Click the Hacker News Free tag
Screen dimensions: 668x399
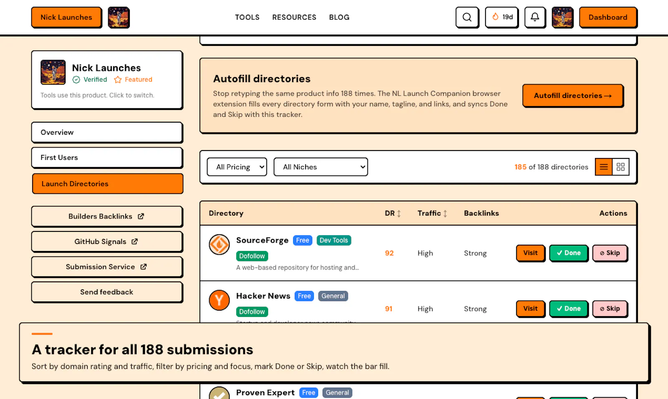click(x=304, y=296)
